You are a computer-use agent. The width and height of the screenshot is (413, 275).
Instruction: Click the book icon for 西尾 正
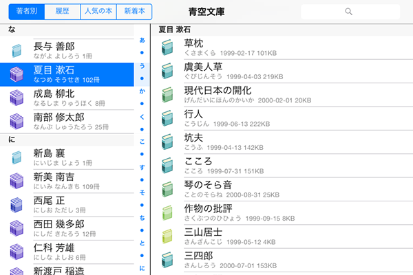click(x=17, y=205)
